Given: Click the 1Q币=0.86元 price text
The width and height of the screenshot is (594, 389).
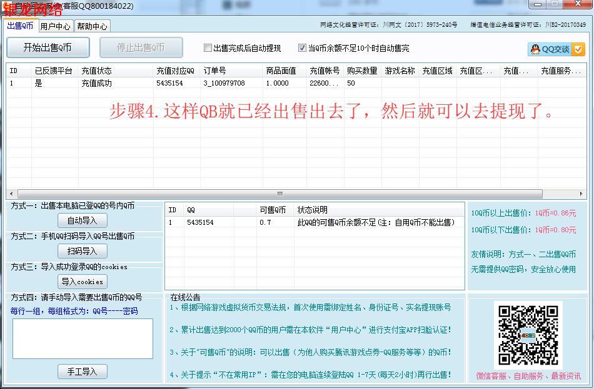Looking at the screenshot, I should tap(555, 213).
